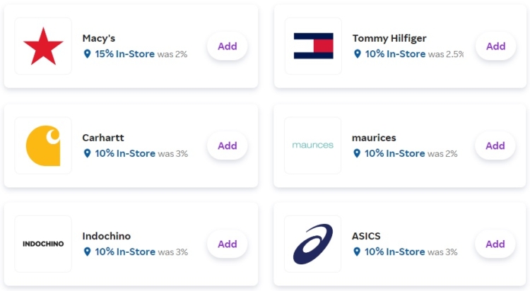Image resolution: width=530 pixels, height=291 pixels.
Task: Click the Carhartt yellow logo
Action: pyautogui.click(x=43, y=145)
